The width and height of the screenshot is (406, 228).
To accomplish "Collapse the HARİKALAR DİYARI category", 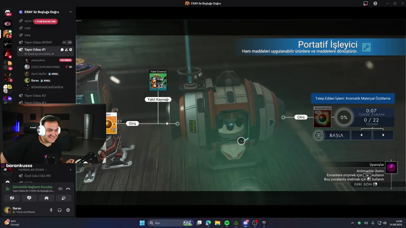I will click(32, 170).
